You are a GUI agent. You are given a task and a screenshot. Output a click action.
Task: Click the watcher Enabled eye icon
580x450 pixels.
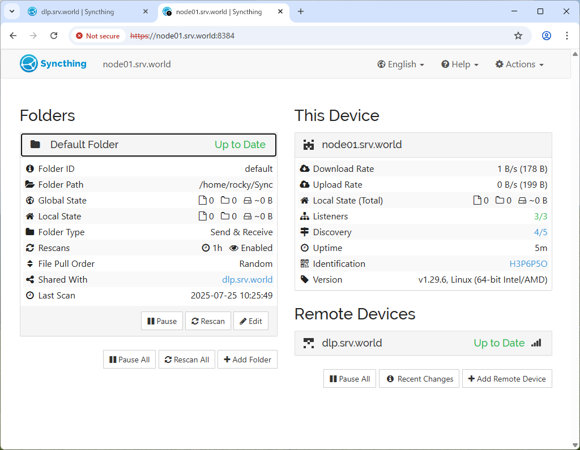(234, 248)
